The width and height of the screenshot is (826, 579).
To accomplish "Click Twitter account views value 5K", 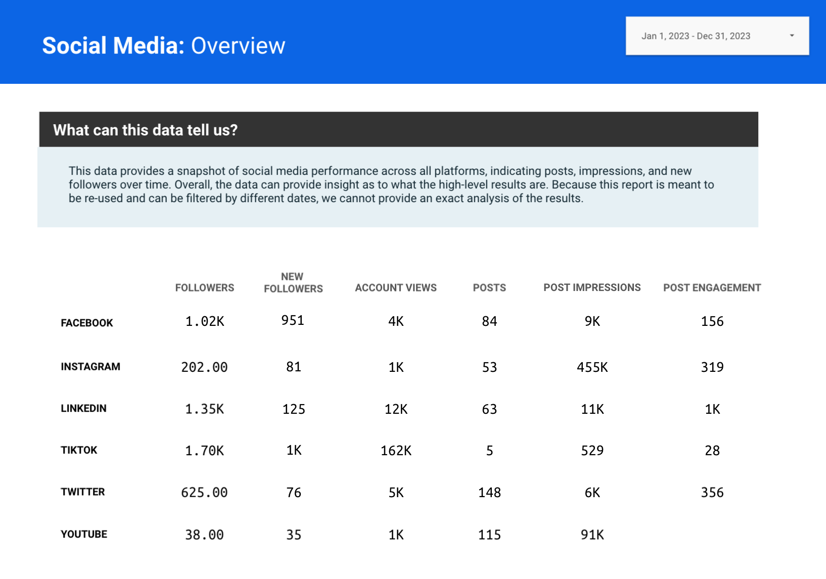I will click(396, 493).
